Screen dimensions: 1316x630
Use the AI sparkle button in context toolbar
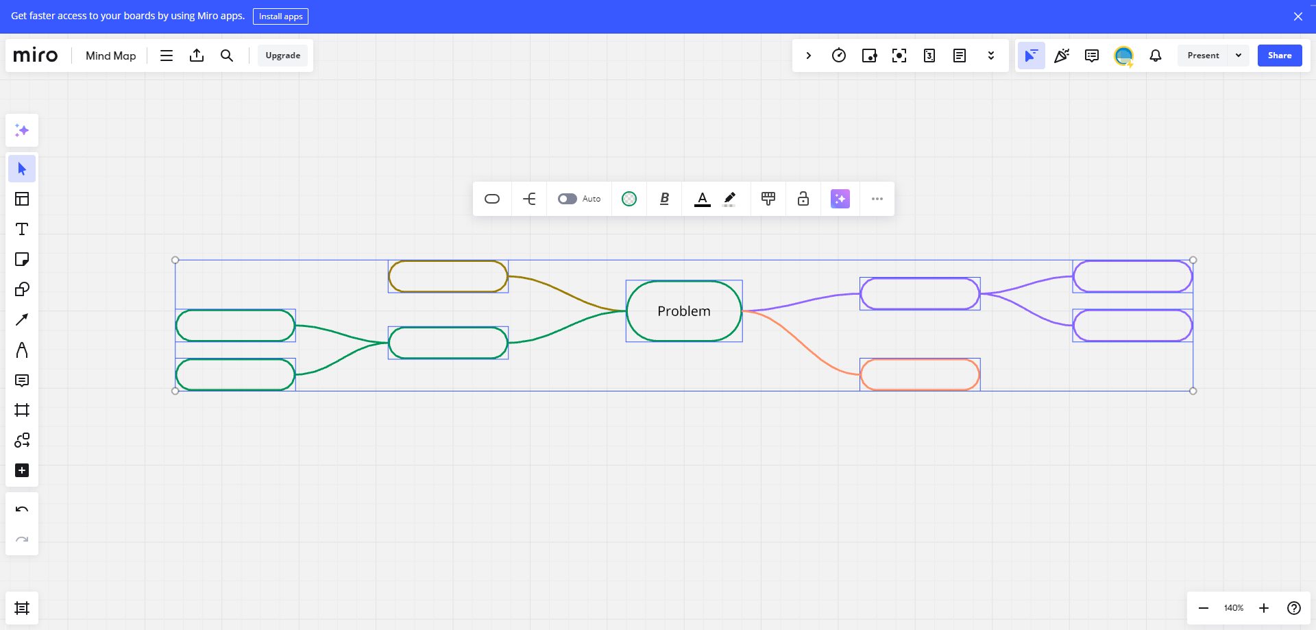click(840, 199)
